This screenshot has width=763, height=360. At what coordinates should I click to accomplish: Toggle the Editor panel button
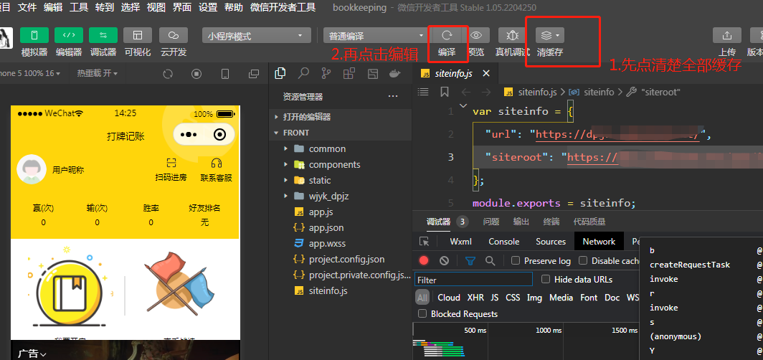coord(69,36)
